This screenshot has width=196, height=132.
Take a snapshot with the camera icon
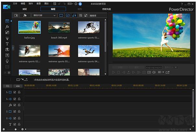click(x=144, y=72)
